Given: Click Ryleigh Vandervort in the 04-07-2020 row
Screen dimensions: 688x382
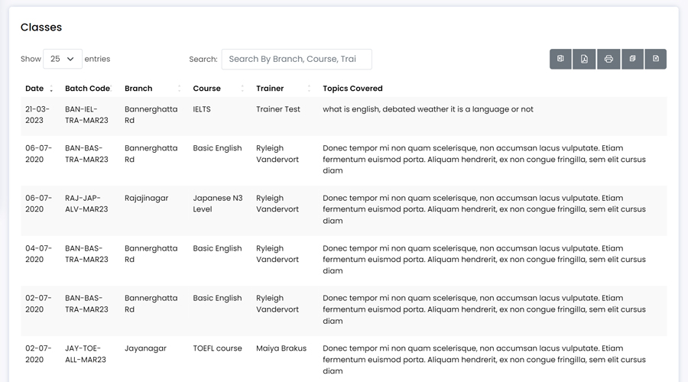Looking at the screenshot, I should coord(277,254).
